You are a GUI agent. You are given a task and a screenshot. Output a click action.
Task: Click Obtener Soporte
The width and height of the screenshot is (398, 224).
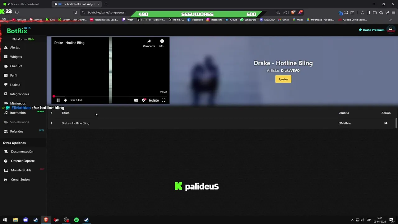click(x=23, y=161)
